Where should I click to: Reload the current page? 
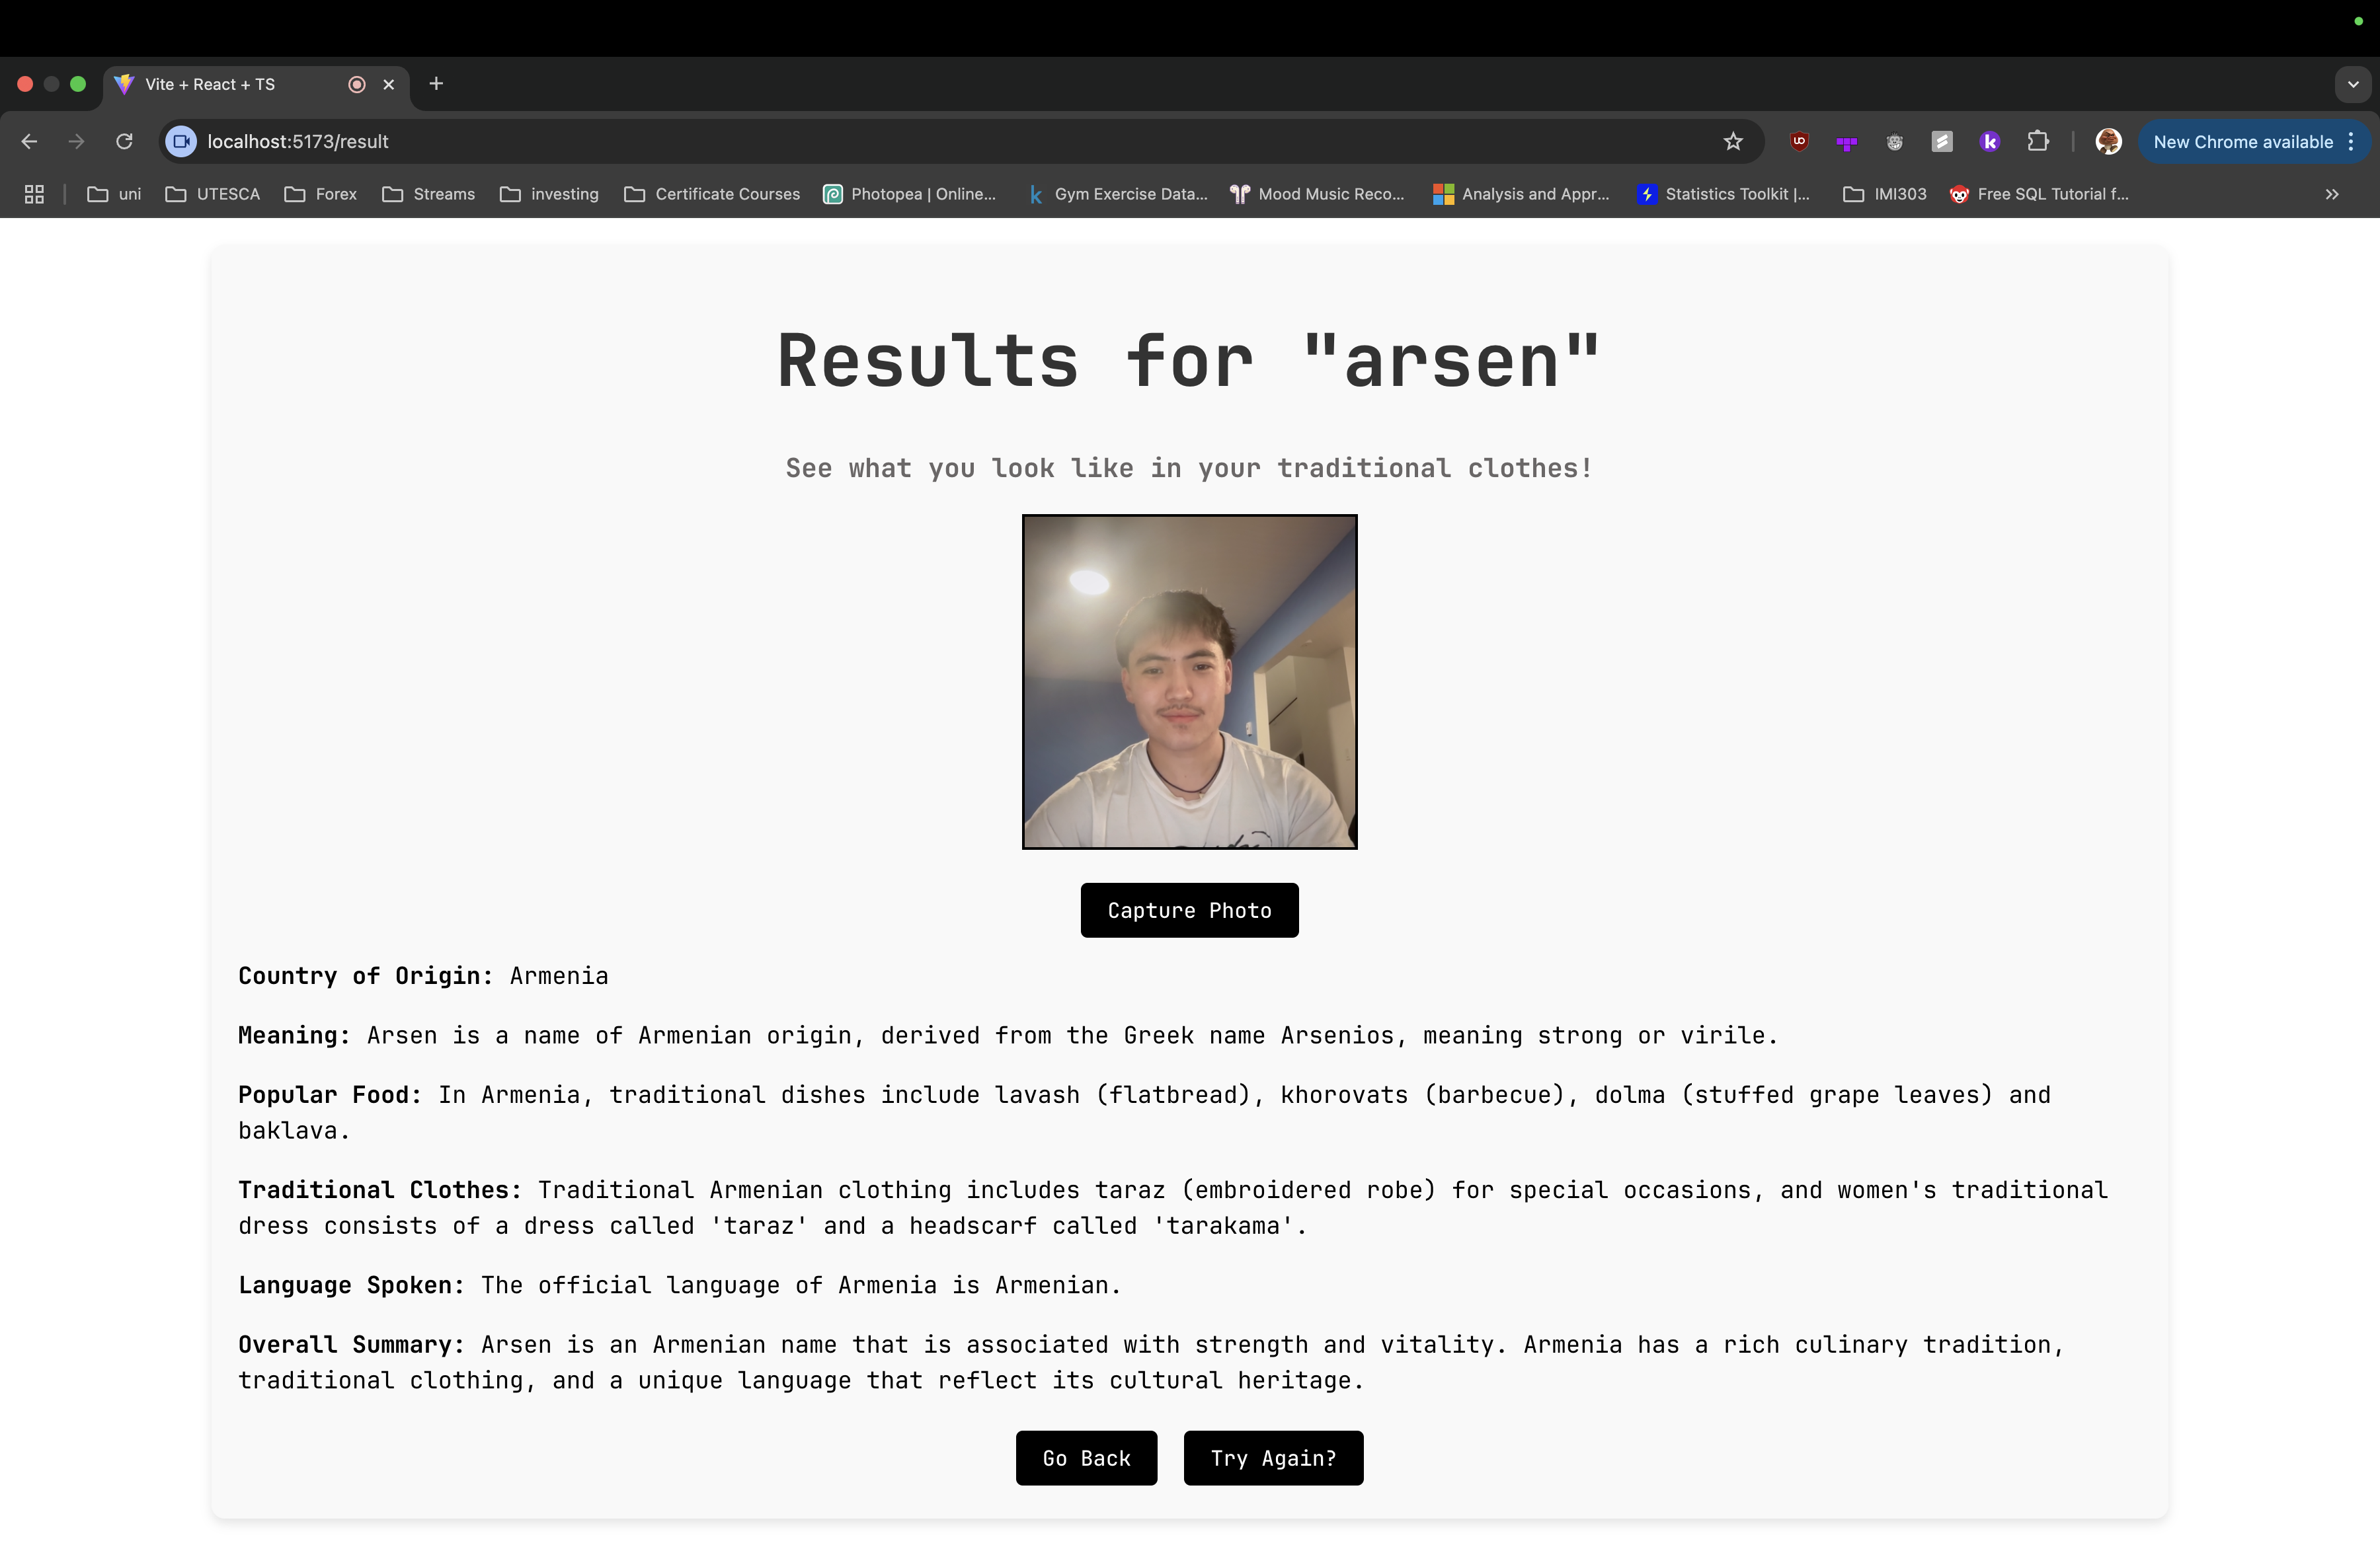[124, 142]
